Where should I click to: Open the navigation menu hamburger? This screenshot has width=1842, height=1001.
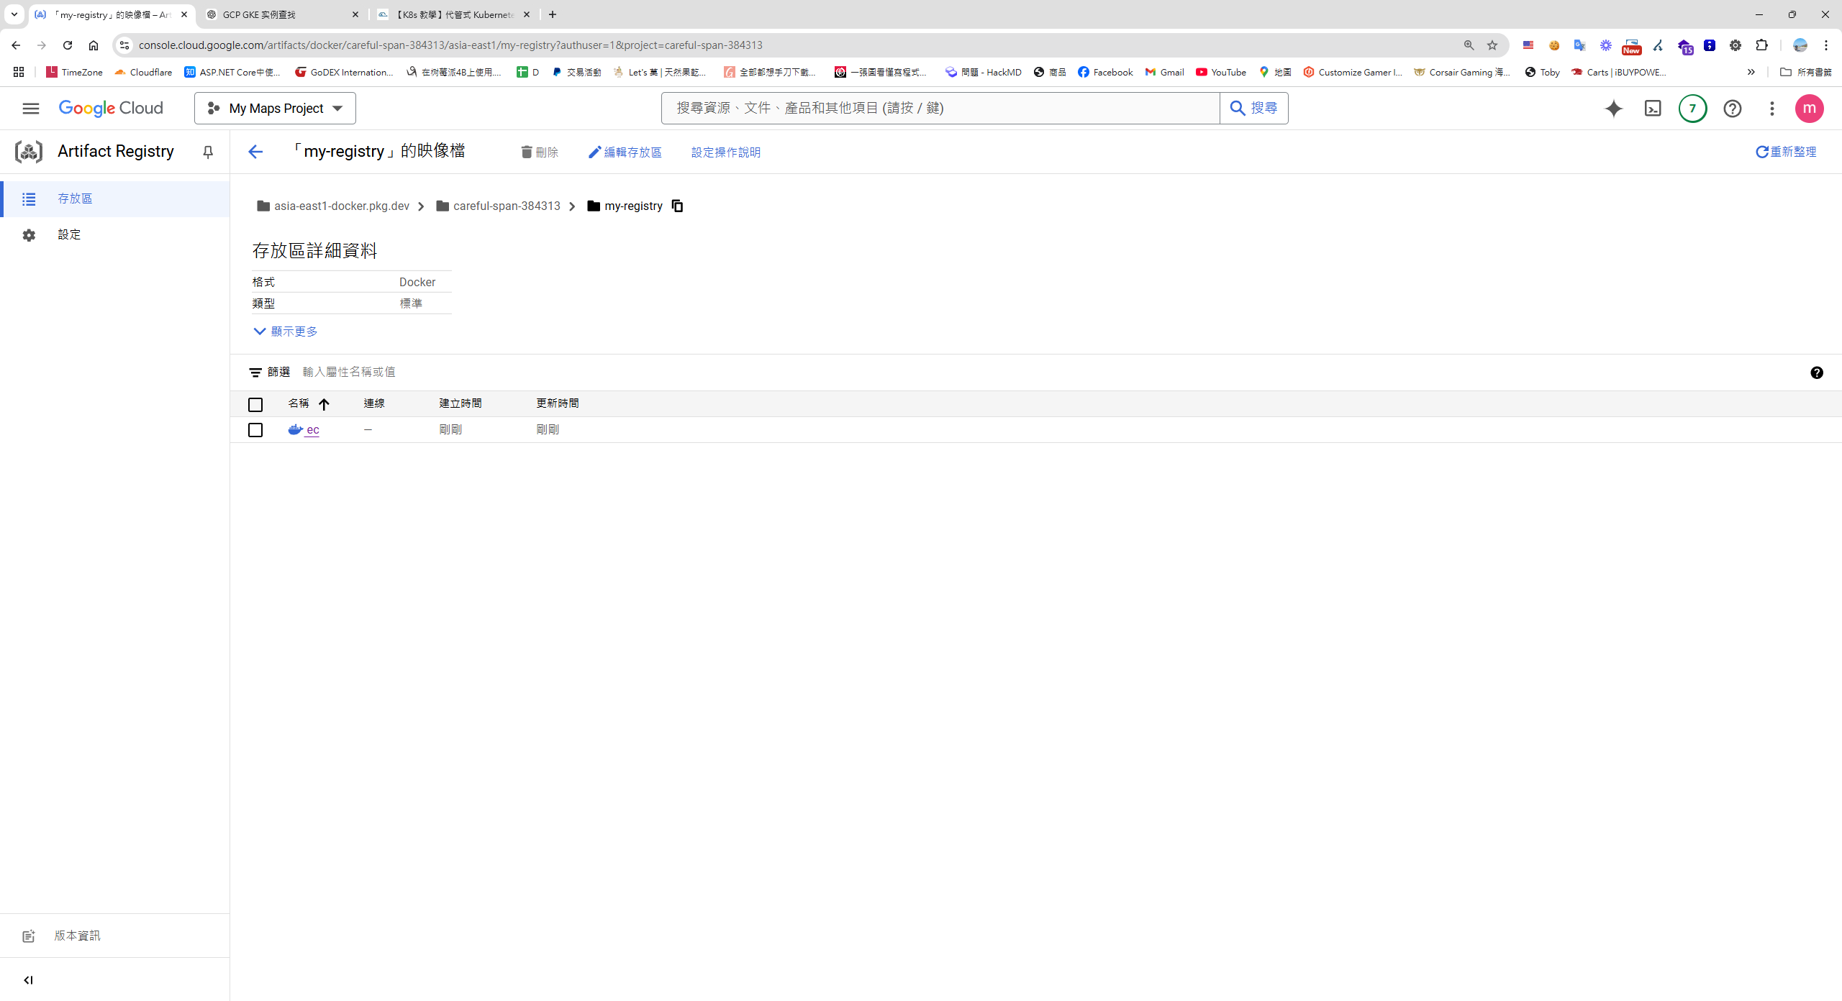click(31, 108)
